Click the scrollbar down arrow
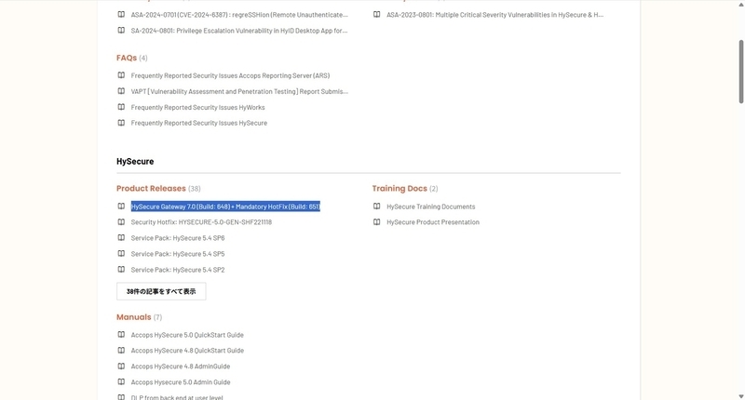 tap(740, 396)
